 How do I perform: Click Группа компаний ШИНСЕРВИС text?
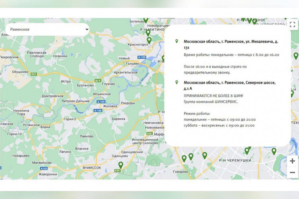[x=211, y=102]
